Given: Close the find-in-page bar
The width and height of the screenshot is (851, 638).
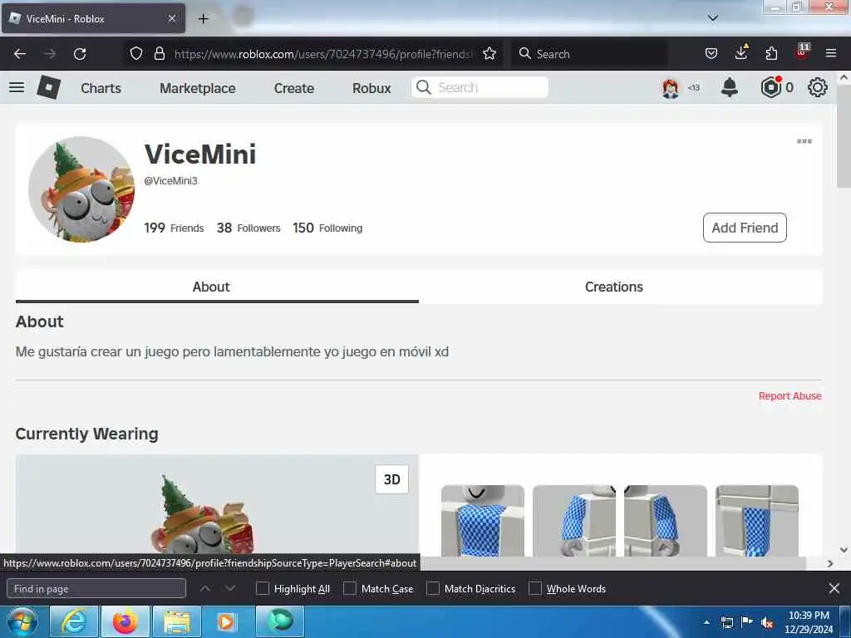Looking at the screenshot, I should (834, 588).
